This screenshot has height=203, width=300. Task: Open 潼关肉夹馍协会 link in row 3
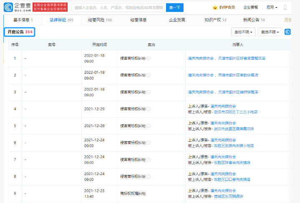click(x=201, y=92)
